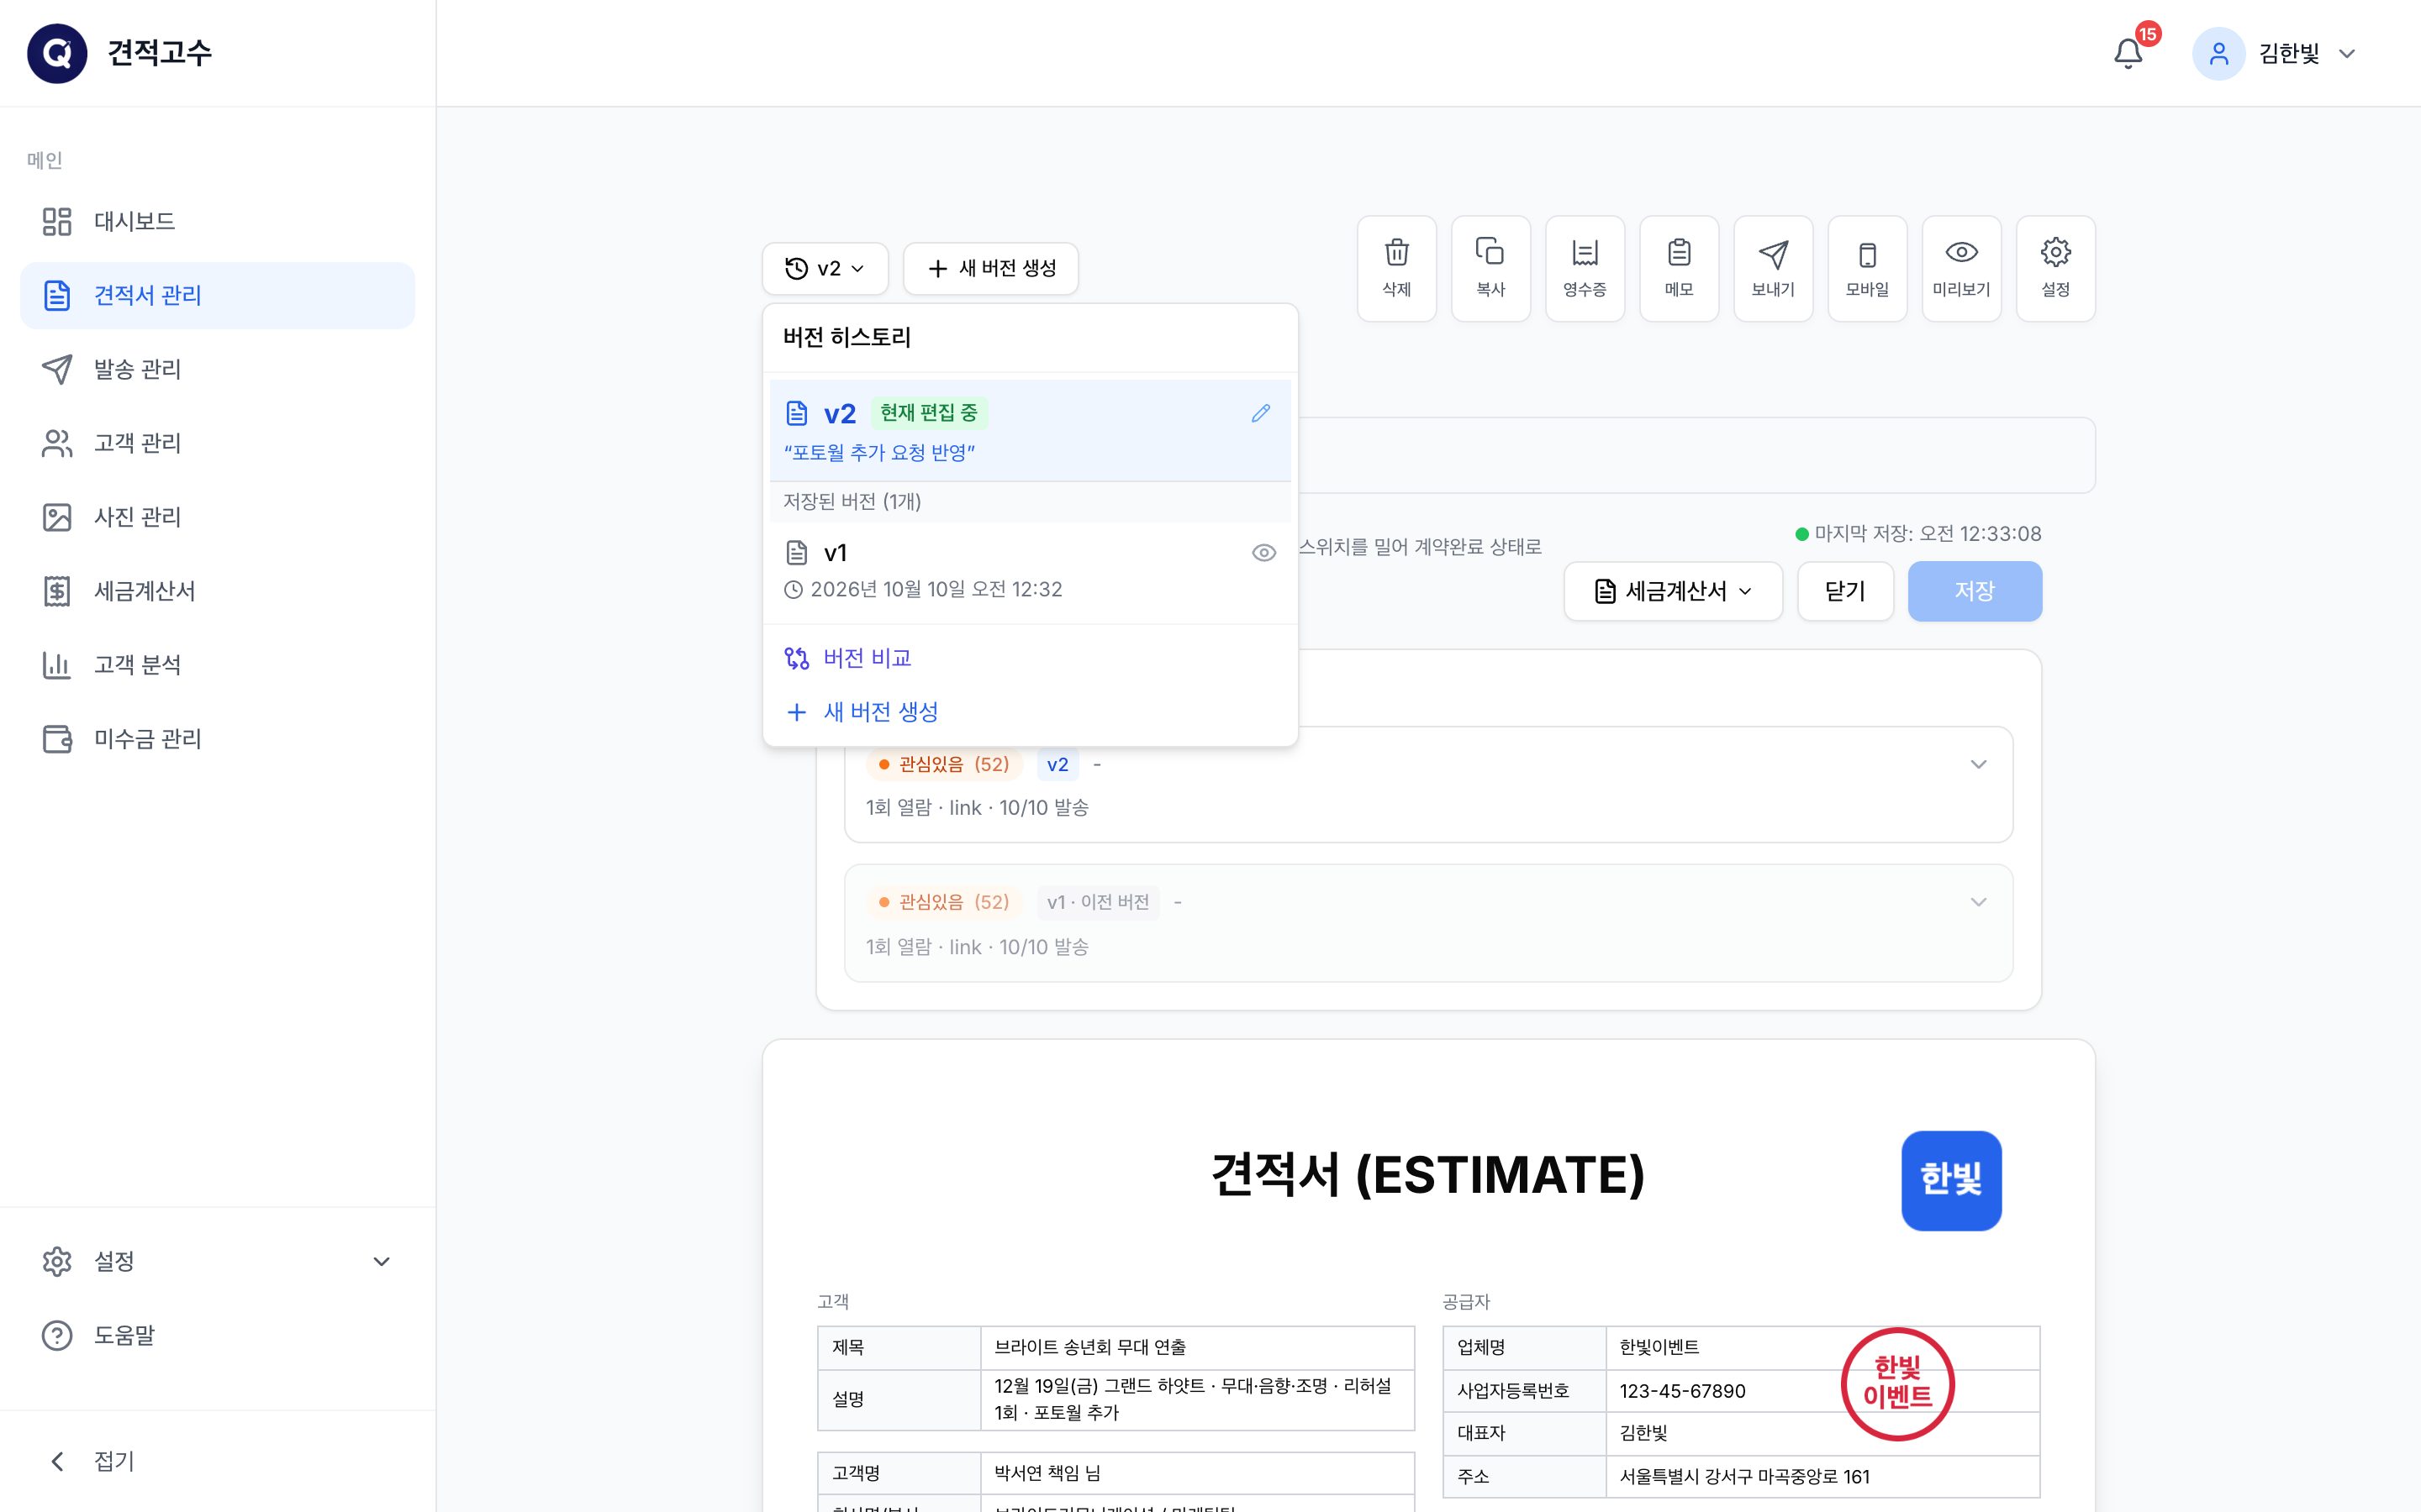Open 미수금 관리 sidebar item
This screenshot has height=1512, width=2421.
click(217, 739)
